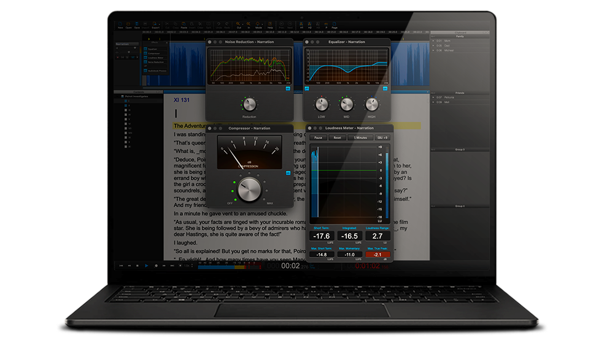Click the Mode toolbar icon

(258, 24)
